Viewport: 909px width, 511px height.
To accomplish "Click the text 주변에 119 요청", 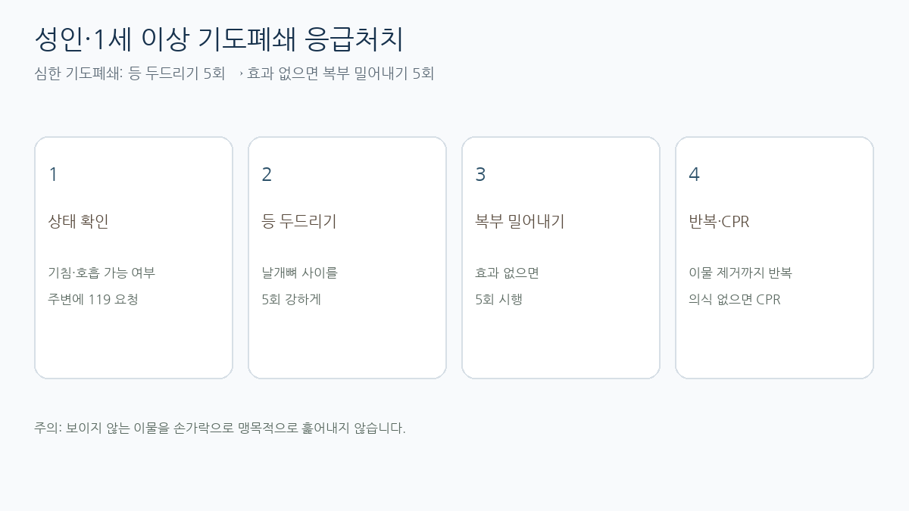I will pyautogui.click(x=93, y=299).
